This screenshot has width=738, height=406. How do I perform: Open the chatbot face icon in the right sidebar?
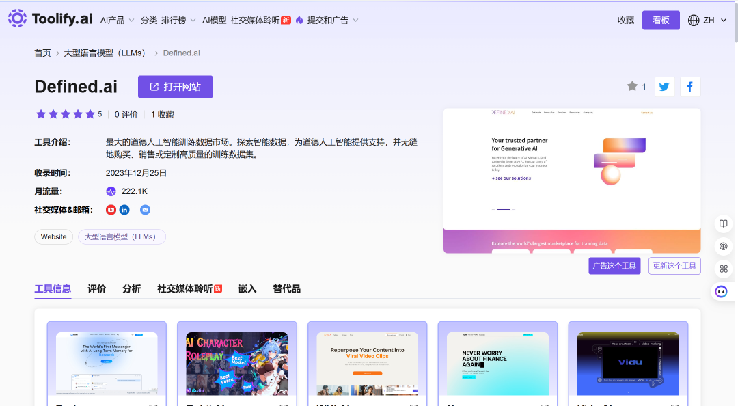coord(721,292)
